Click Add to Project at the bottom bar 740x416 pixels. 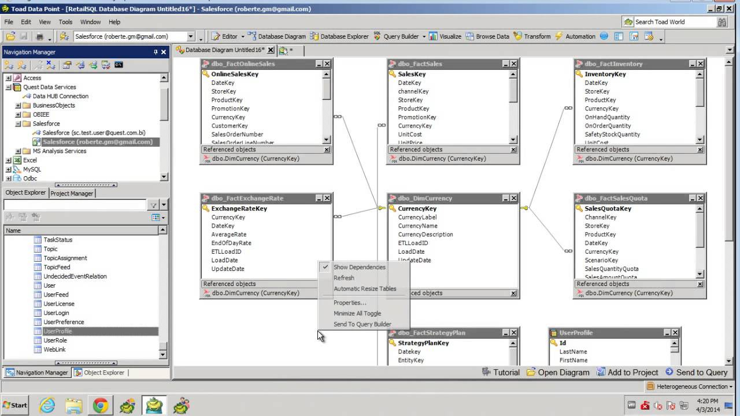627,373
